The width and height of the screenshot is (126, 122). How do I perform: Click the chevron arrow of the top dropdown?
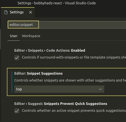pos(100,89)
